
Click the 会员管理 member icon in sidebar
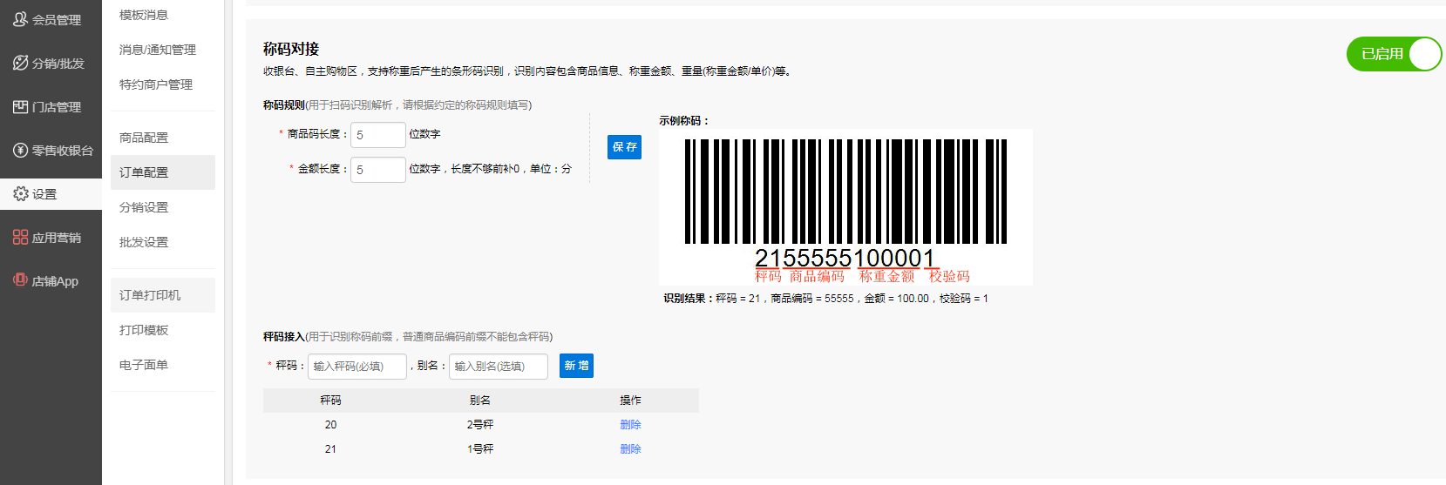[20, 19]
